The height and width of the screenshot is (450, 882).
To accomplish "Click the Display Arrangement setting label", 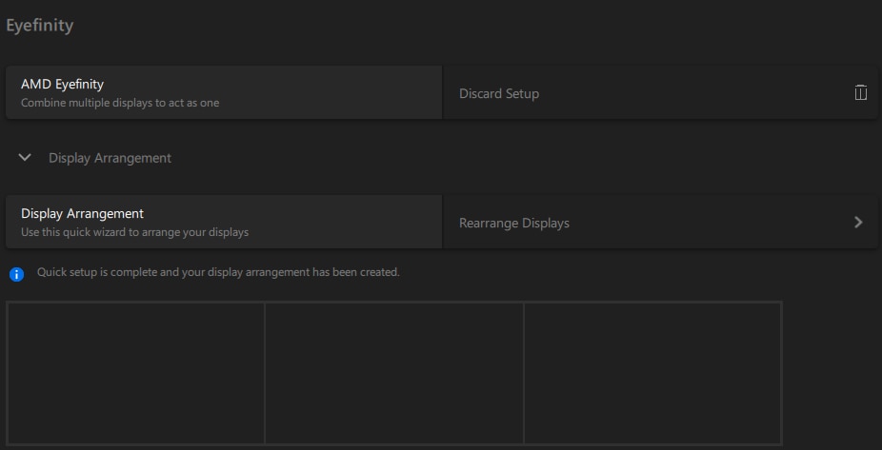I will point(82,213).
